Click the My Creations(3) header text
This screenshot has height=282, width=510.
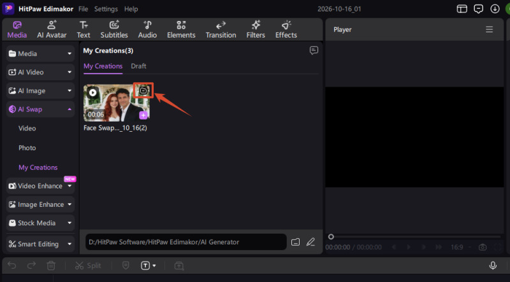pos(108,51)
